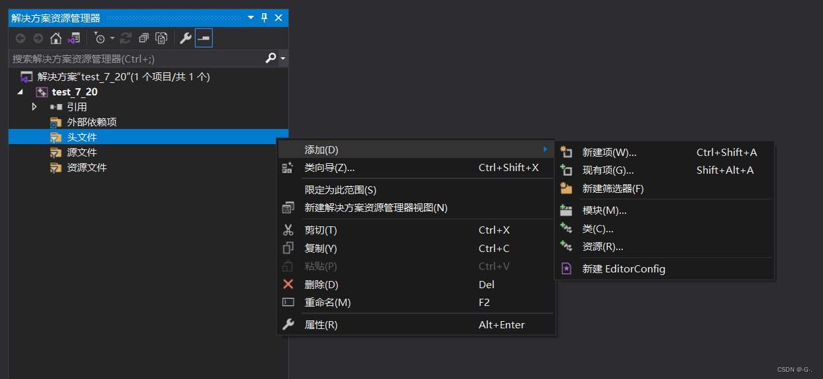Toggle the Preview Selected Items button

pyautogui.click(x=203, y=38)
